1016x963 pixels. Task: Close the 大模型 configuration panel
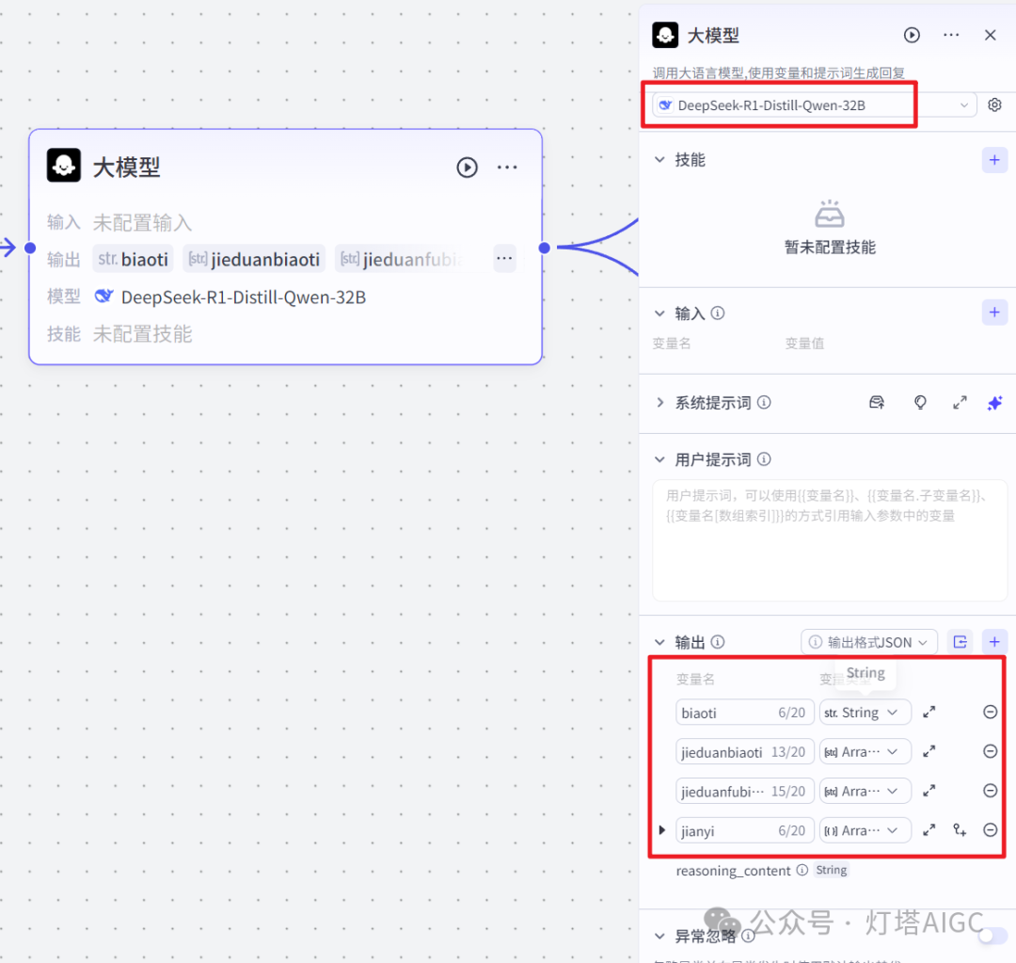click(990, 35)
